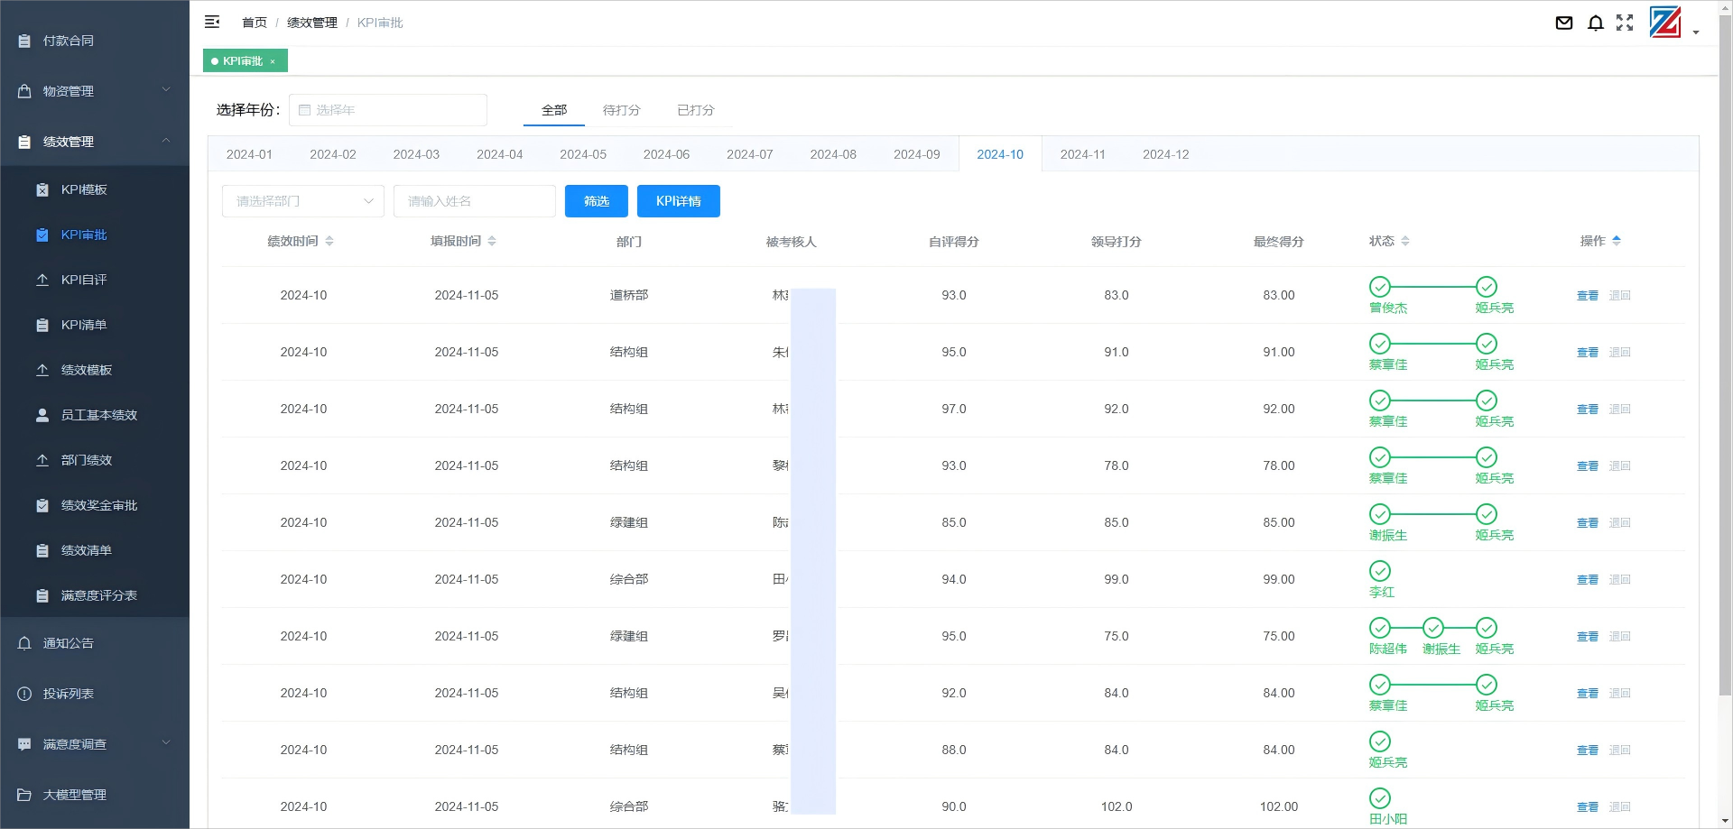Screen dimensions: 1733x829
Task: Click the 请输入姓名 name input field
Action: [x=474, y=201]
